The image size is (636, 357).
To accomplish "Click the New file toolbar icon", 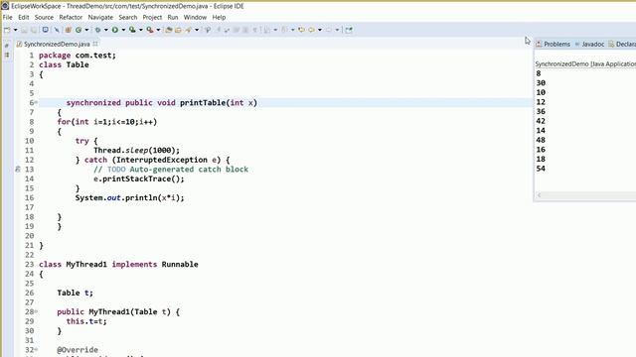I will (x=7, y=30).
